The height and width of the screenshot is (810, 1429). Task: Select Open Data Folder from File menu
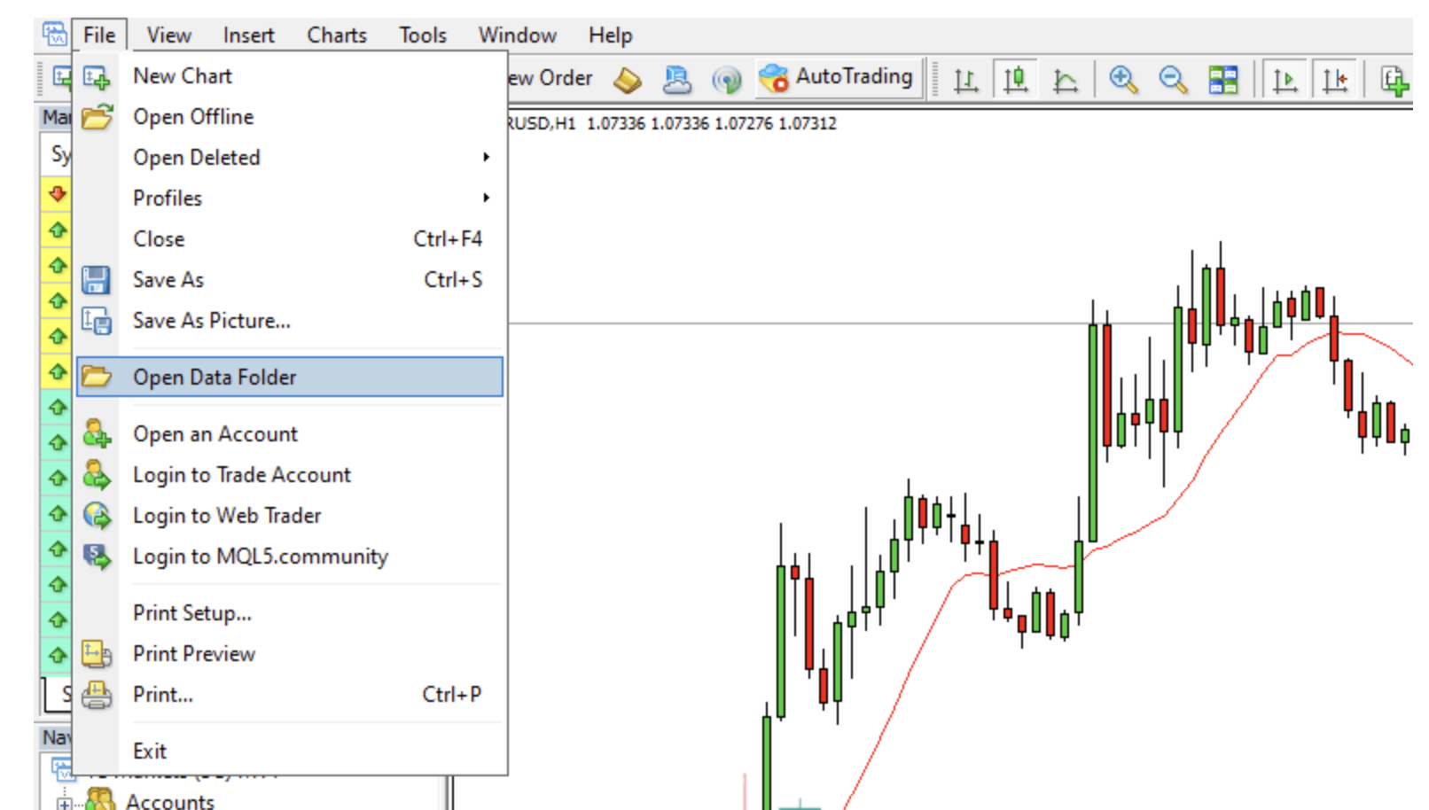click(x=215, y=378)
